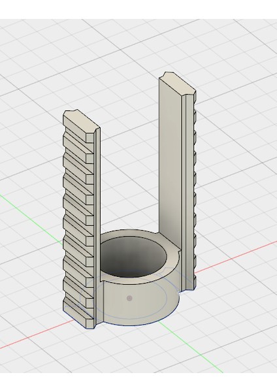Viewport: 277px width, 392px height.
Task: Select the front cylindrical face of the ring
Action: (x=140, y=304)
